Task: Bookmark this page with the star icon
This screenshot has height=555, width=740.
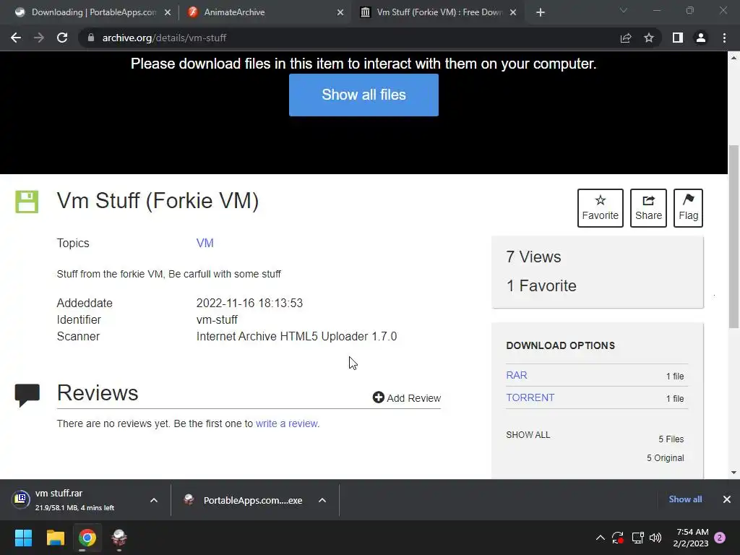Action: click(649, 38)
